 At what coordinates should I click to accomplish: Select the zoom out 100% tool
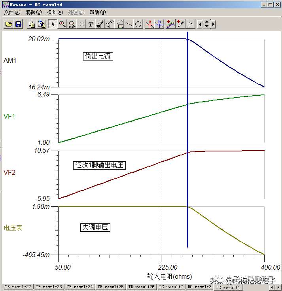point(72,24)
